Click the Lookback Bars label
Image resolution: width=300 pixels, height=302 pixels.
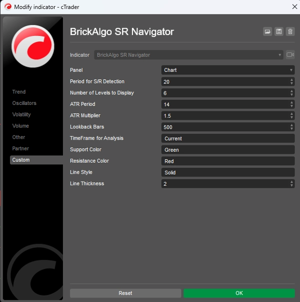click(87, 127)
